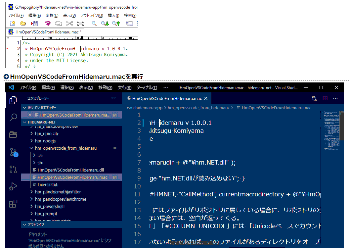
Task: Open the pull requests icon in activity bar
Action: point(13,169)
